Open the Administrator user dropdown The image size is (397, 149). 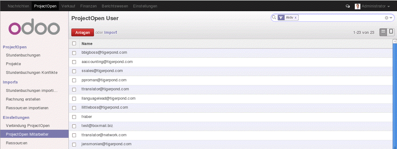coord(376,6)
